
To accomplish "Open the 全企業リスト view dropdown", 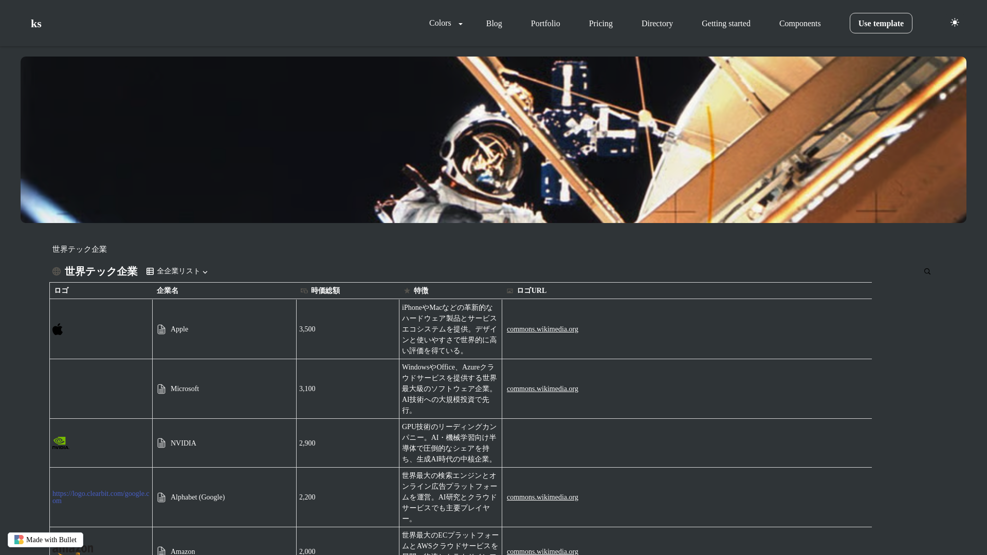I will pos(177,271).
